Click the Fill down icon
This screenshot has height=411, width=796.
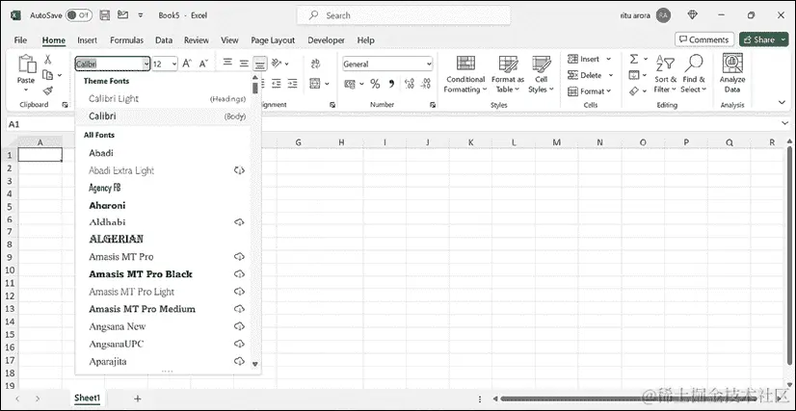coord(634,75)
